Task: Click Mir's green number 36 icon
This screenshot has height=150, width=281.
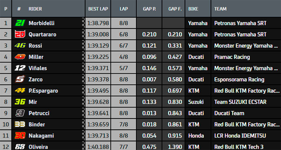Action: pos(20,102)
